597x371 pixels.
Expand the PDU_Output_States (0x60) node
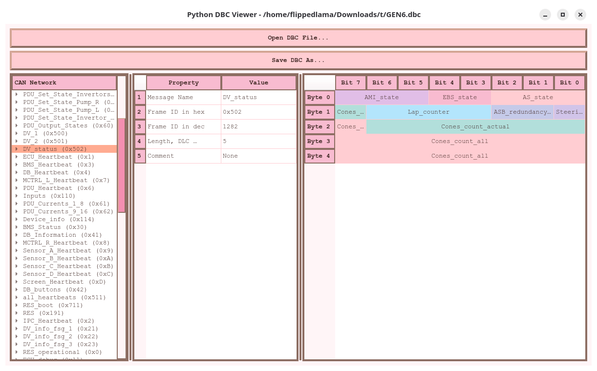pyautogui.click(x=16, y=125)
